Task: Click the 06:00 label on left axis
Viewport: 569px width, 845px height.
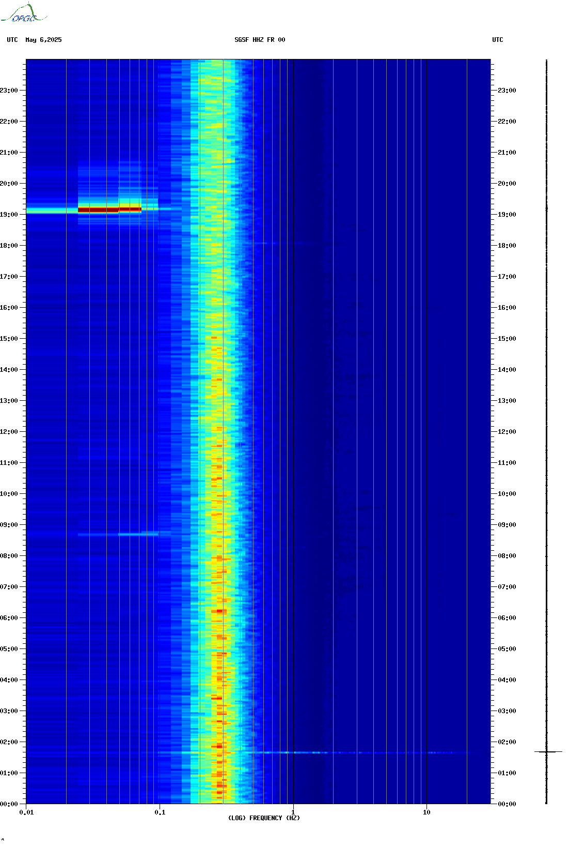Action: [9, 618]
